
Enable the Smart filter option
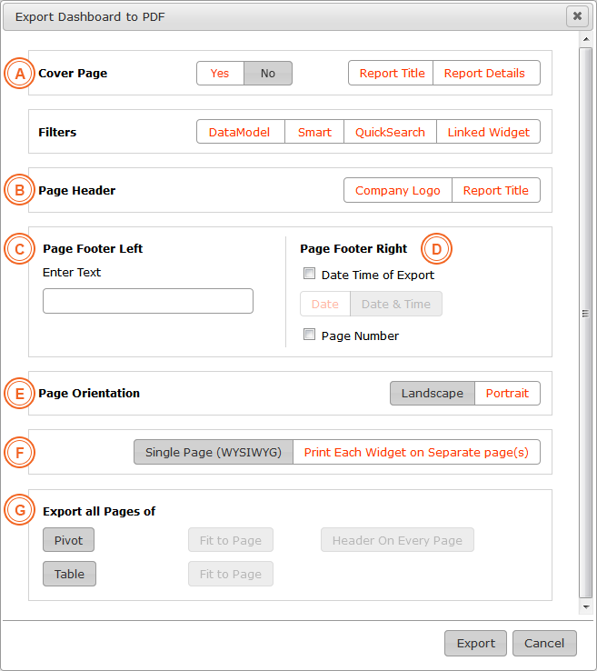point(314,132)
